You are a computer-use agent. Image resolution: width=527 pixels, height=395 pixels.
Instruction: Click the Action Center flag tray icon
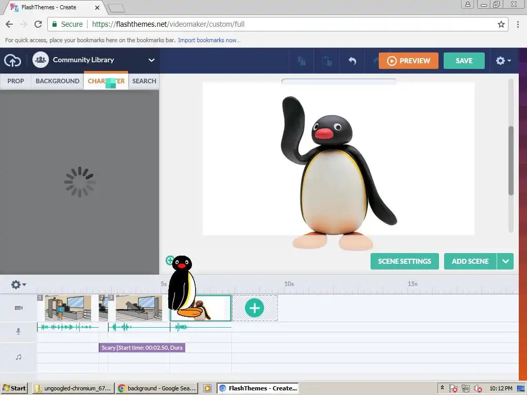(453, 389)
